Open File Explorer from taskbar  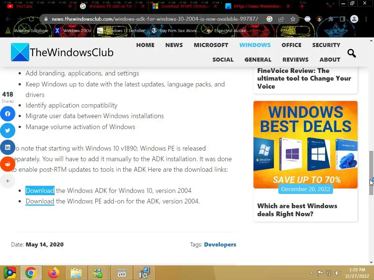pos(76,273)
